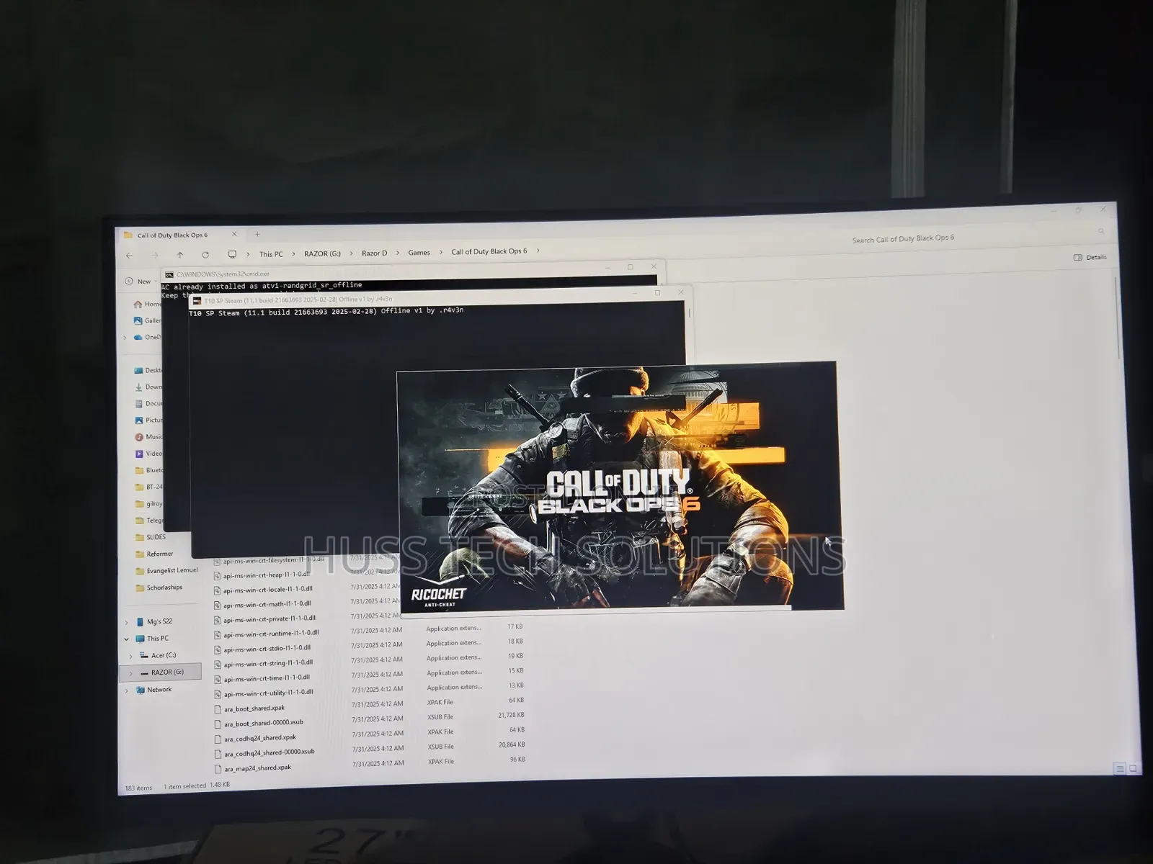Open the Evangelist Lemuel folder in the sidebar
The image size is (1153, 864).
166,571
